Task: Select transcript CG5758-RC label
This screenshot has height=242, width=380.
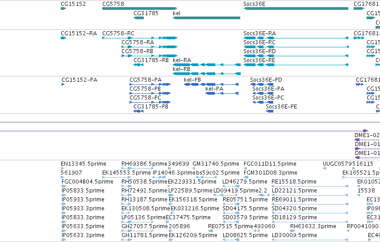Action: (x=118, y=33)
